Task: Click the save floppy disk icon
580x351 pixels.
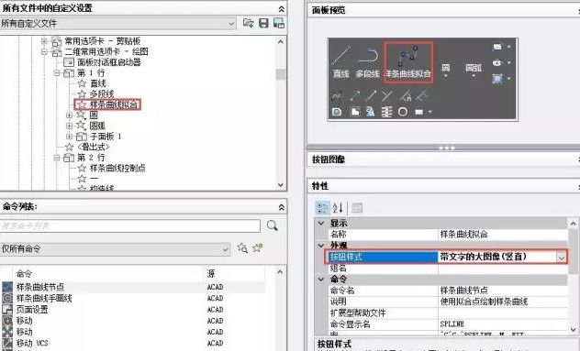Action: [263, 23]
